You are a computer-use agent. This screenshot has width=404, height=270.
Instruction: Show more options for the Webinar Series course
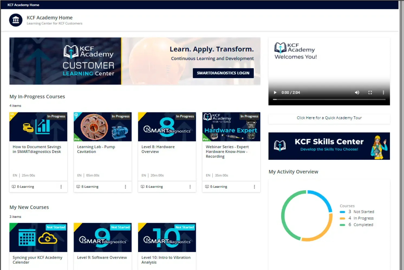click(254, 187)
